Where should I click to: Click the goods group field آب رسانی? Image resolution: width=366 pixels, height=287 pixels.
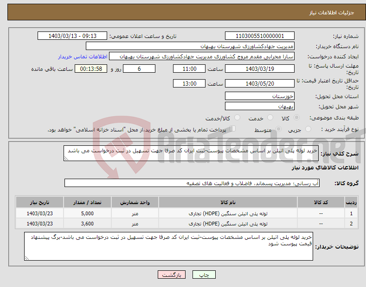(192, 183)
